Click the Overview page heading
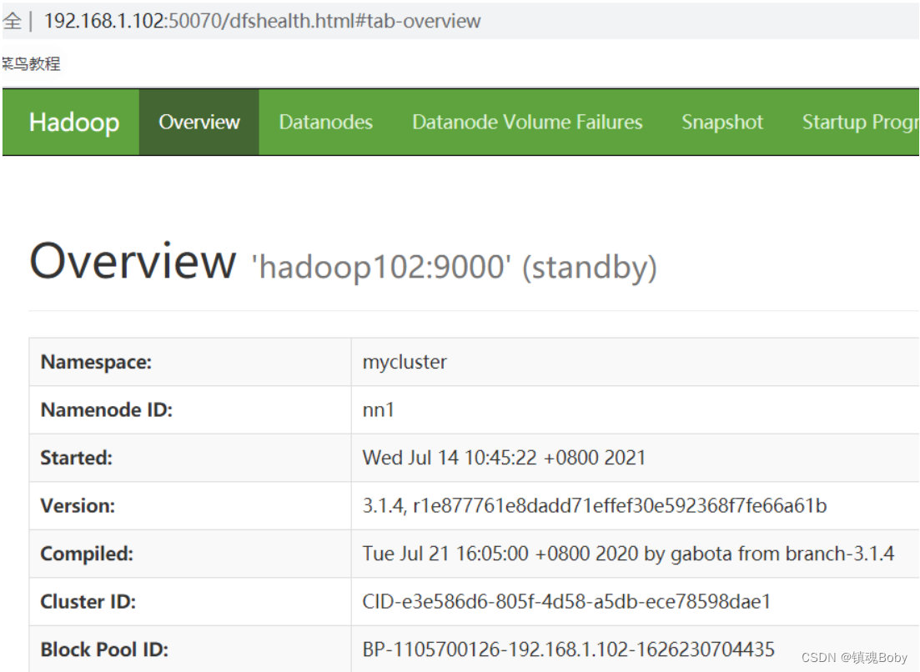 (133, 261)
